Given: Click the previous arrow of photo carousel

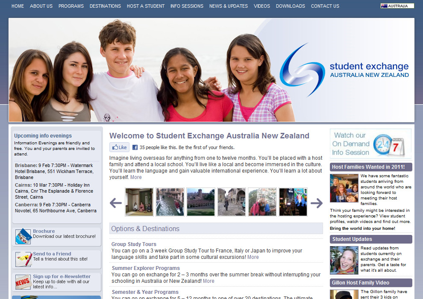Looking at the screenshot, I should (x=116, y=203).
